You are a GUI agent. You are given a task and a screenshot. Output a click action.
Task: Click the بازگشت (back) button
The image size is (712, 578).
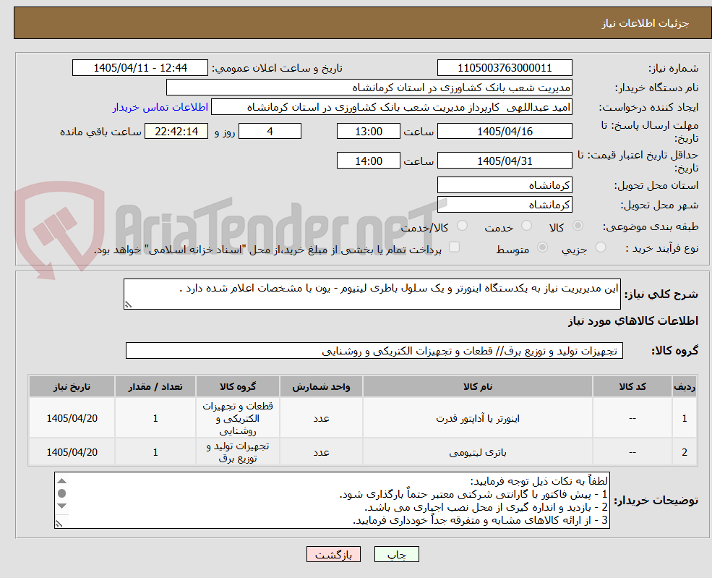[x=333, y=554]
